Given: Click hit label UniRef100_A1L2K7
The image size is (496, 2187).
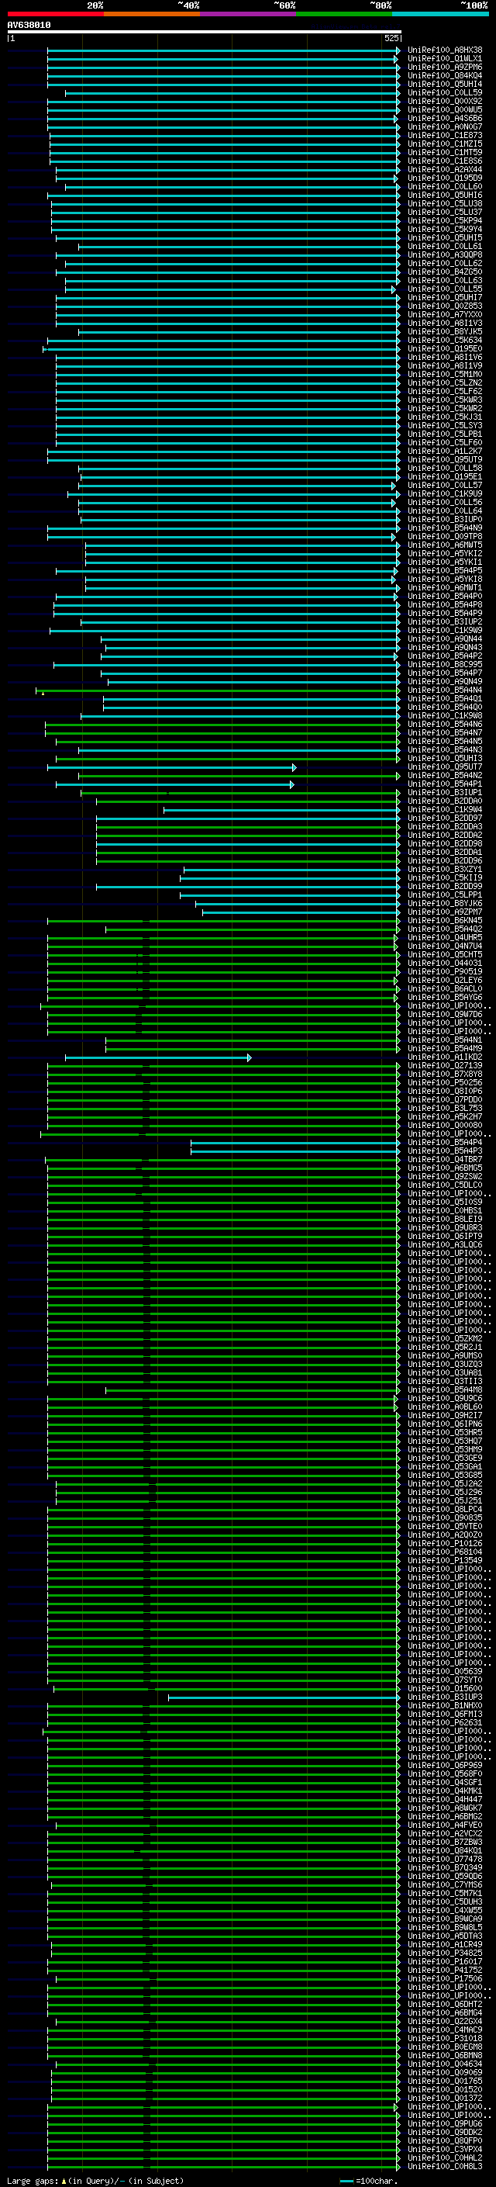Looking at the screenshot, I should click(x=444, y=452).
